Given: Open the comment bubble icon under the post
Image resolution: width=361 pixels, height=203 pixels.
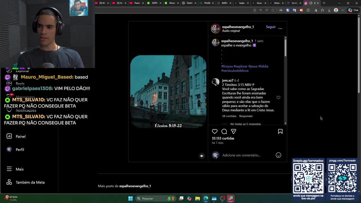Looking at the screenshot, I should (224, 131).
